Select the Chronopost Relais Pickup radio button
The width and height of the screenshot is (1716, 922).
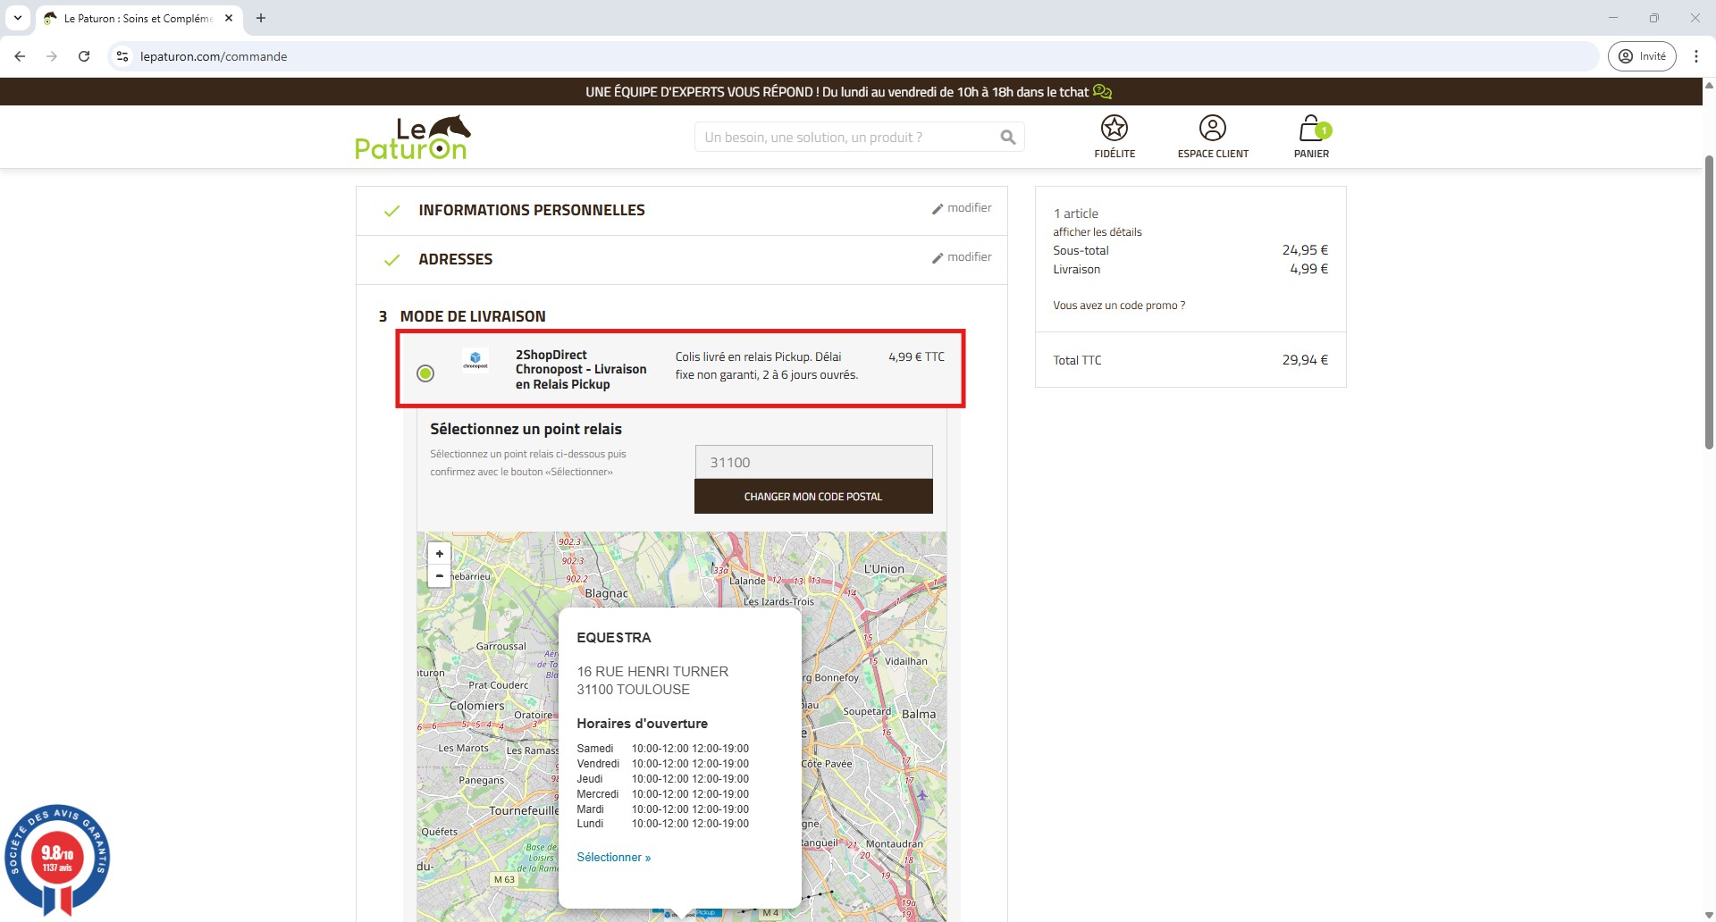pos(425,373)
